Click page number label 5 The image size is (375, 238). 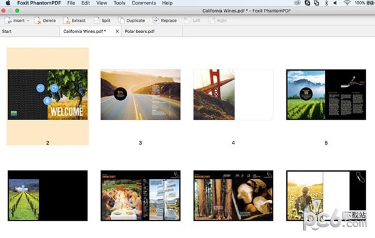click(x=326, y=143)
